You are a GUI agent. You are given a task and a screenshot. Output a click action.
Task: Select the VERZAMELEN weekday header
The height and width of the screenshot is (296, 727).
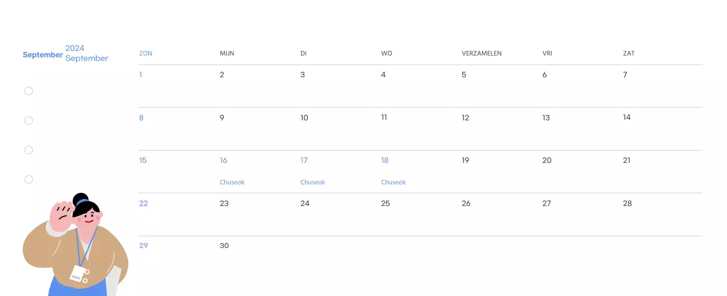pyautogui.click(x=482, y=53)
